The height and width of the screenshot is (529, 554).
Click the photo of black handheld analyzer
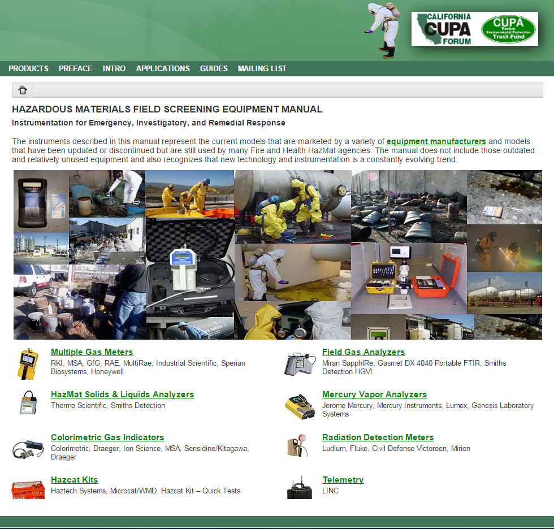[41, 201]
